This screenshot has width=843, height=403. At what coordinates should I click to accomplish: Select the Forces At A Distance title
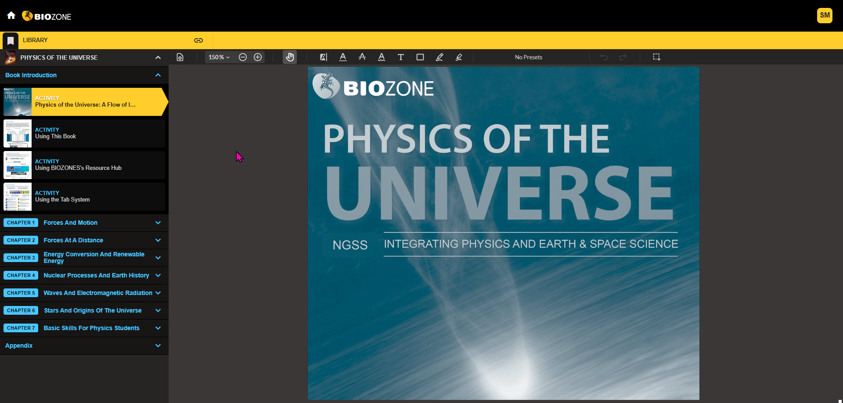73,240
